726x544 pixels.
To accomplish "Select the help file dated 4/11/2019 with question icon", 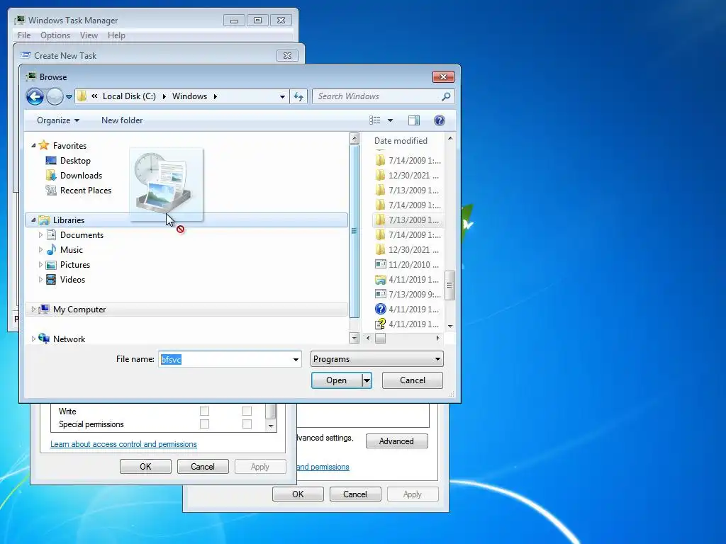I will (407, 310).
